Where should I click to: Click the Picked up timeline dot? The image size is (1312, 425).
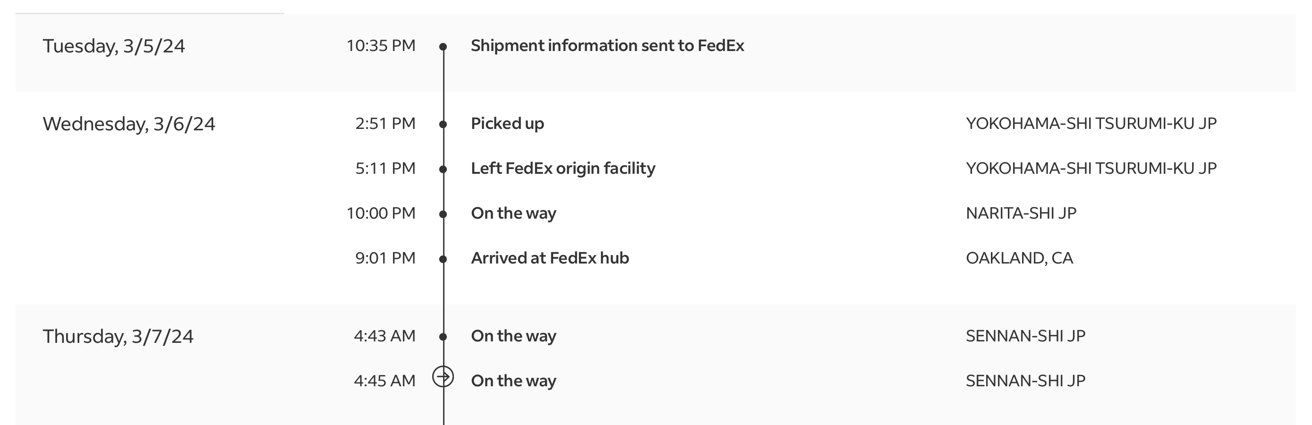tap(443, 124)
